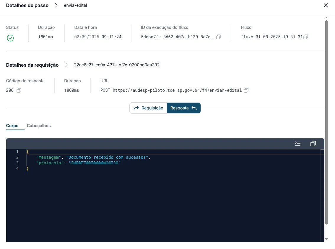The height and width of the screenshot is (249, 335).
Task: Copy the response body content
Action: (313, 144)
